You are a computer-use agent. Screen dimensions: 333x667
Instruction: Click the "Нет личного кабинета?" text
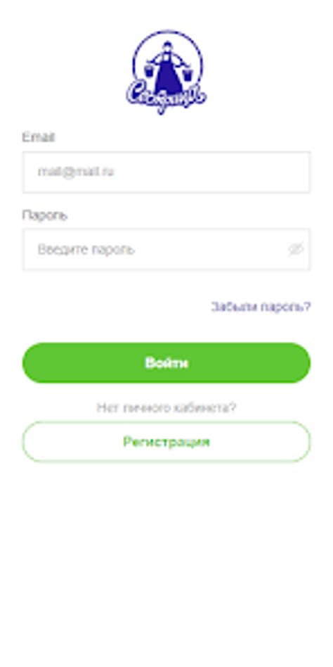[166, 408]
